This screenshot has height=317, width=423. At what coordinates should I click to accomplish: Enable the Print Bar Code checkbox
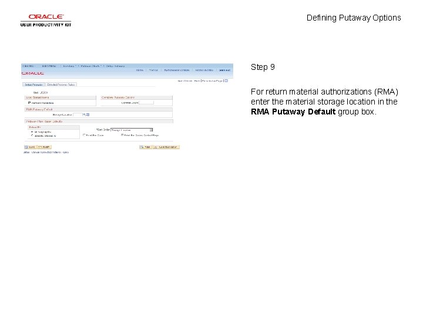(x=84, y=135)
